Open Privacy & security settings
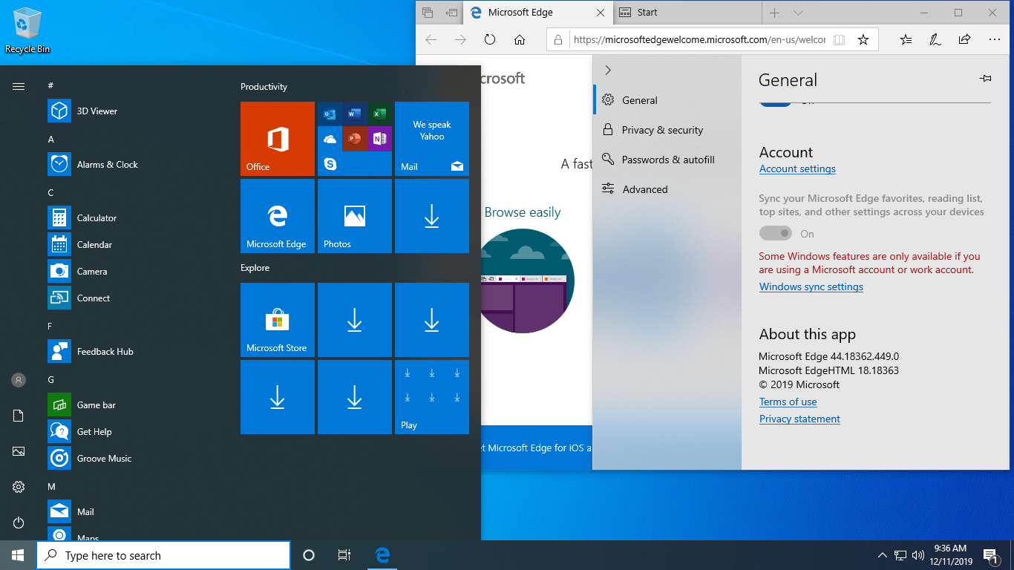1014x570 pixels. [x=667, y=130]
